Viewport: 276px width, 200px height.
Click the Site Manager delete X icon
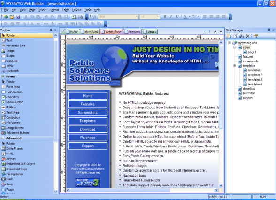point(248,36)
